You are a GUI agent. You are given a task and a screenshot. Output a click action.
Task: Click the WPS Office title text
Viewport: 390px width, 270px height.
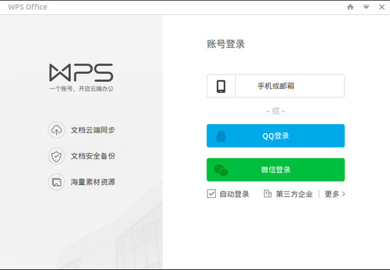click(x=27, y=7)
